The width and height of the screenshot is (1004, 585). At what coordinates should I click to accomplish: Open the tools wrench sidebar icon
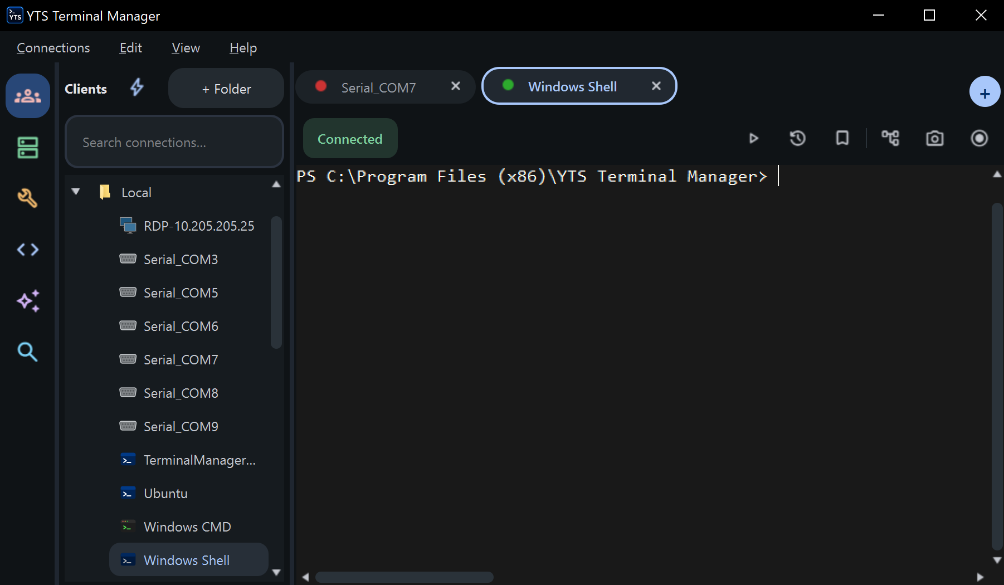28,198
